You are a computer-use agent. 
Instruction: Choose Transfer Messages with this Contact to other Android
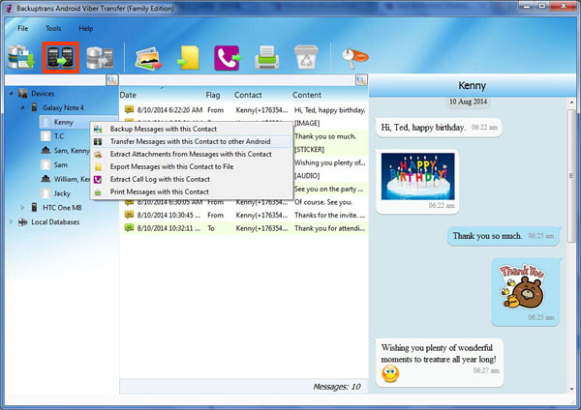(191, 141)
